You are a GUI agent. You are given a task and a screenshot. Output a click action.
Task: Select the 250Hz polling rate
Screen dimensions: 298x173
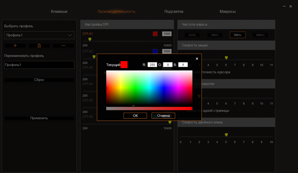pos(215,35)
